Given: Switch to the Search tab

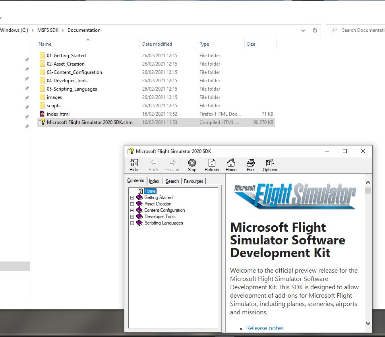Looking at the screenshot, I should (172, 181).
